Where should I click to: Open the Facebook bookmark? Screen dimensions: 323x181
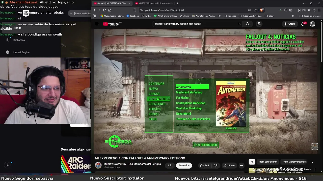[x=132, y=16]
